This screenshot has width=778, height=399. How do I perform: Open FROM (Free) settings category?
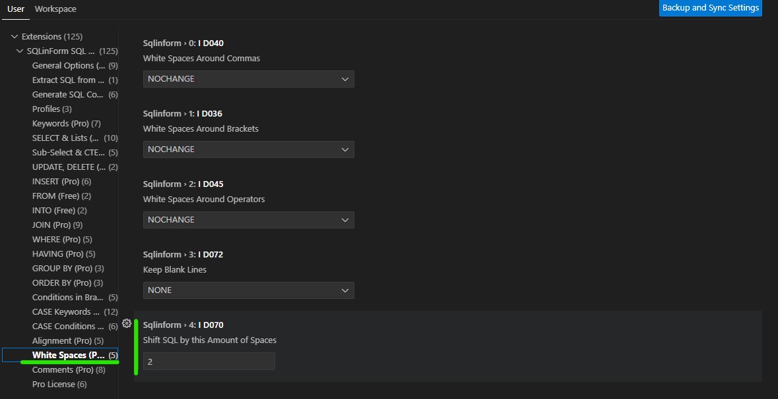point(60,196)
